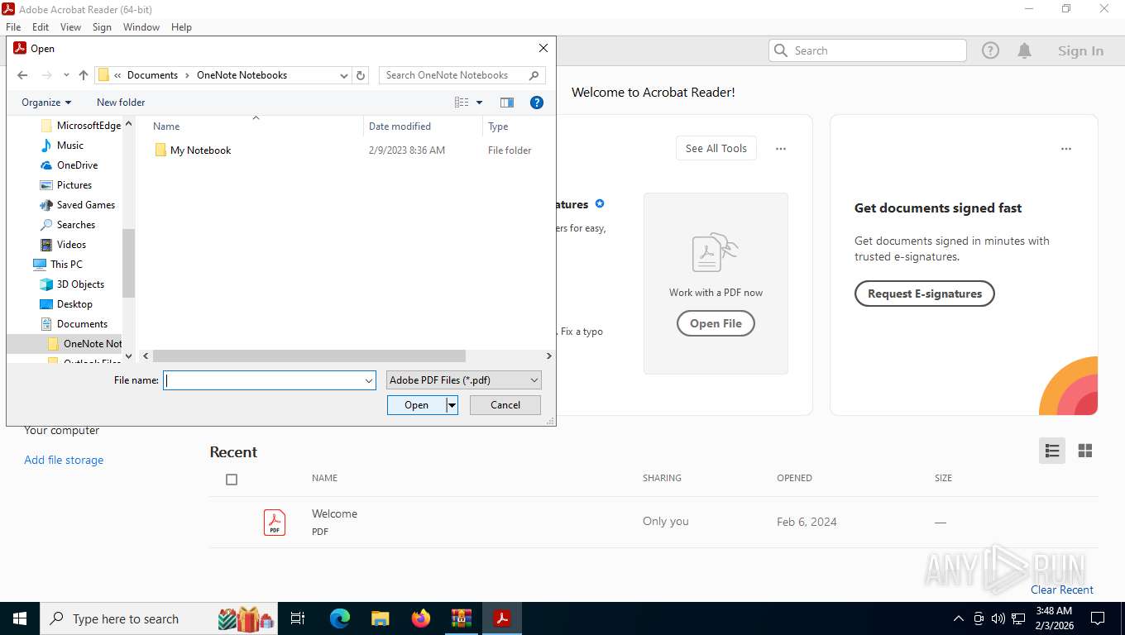The image size is (1125, 635).
Task: Select Pictures in folder tree
Action: (74, 185)
